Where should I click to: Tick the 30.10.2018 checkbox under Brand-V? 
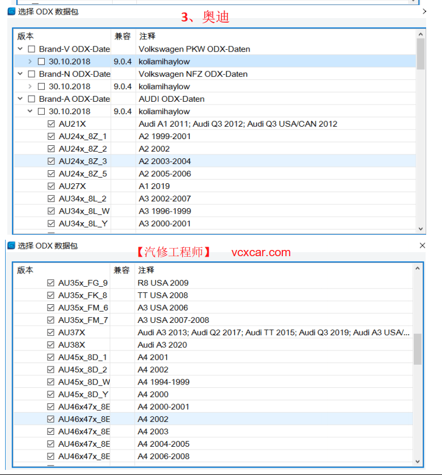coord(41,62)
